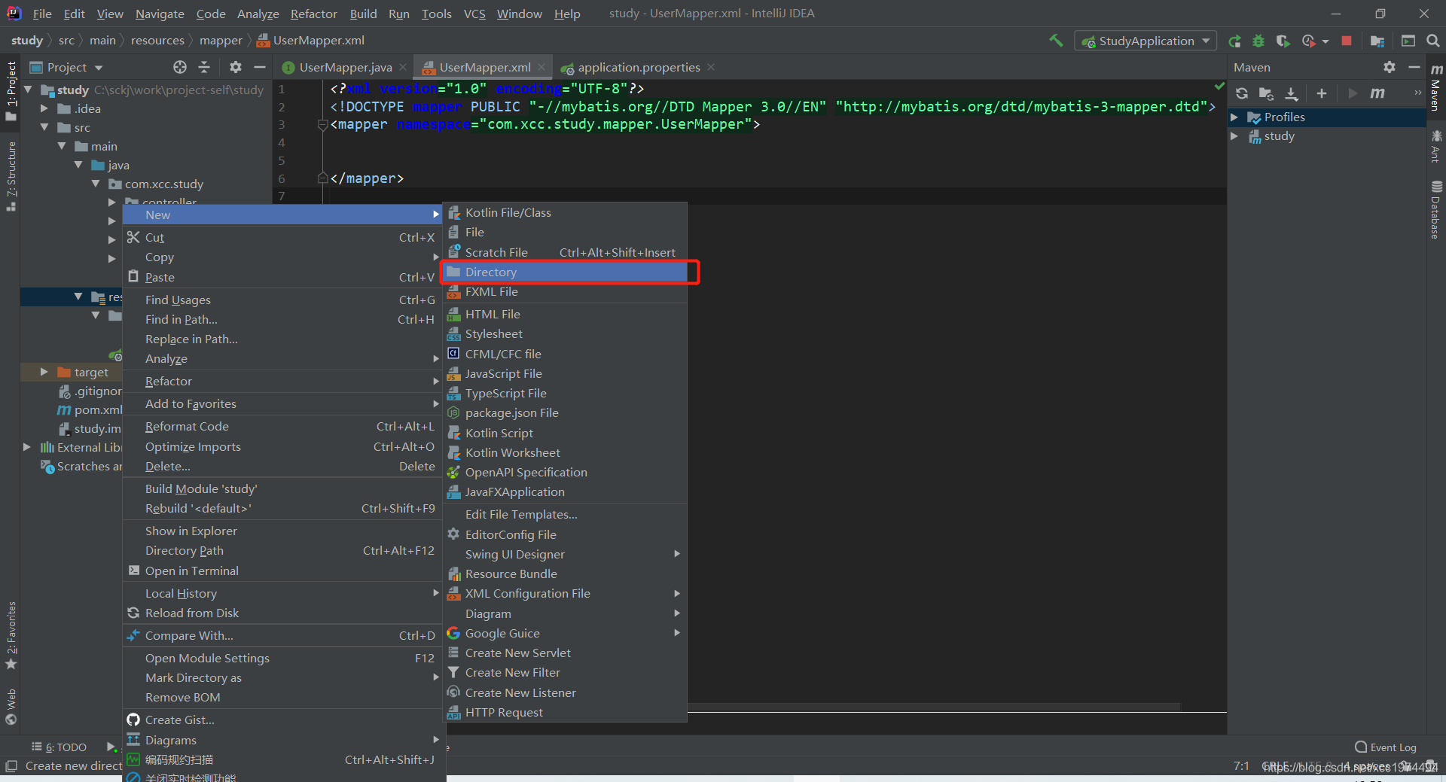Open Maven panel settings gear

click(x=1390, y=67)
